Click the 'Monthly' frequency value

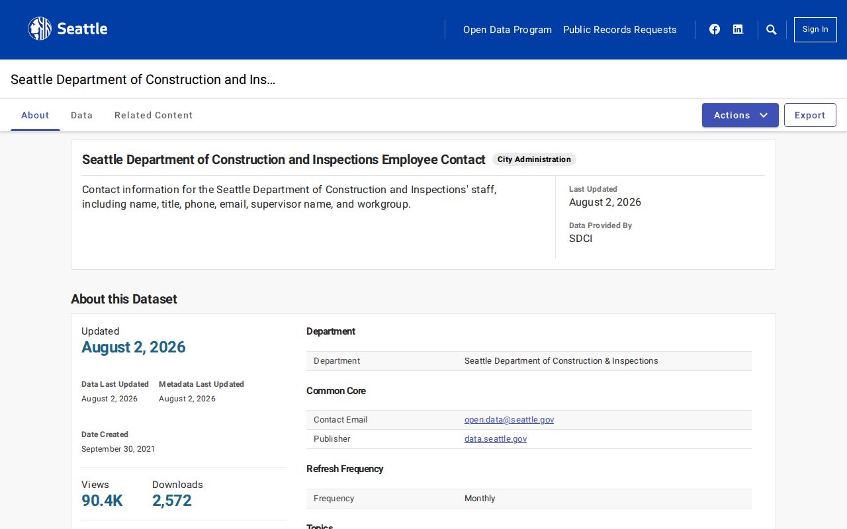480,499
